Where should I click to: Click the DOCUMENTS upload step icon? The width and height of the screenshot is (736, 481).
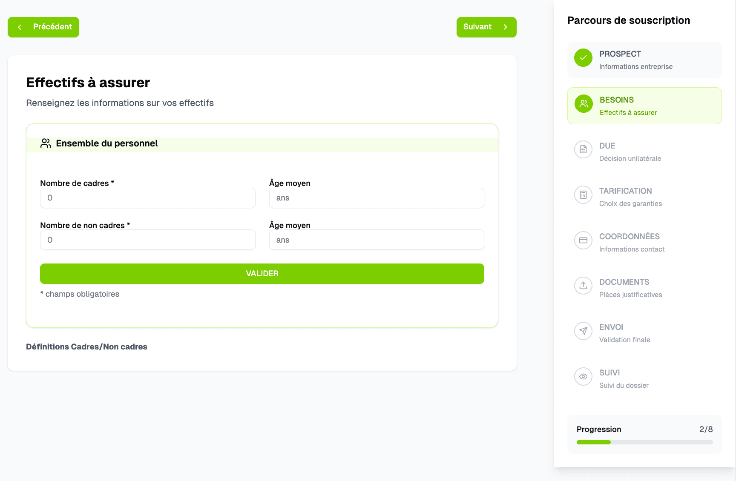(x=583, y=286)
